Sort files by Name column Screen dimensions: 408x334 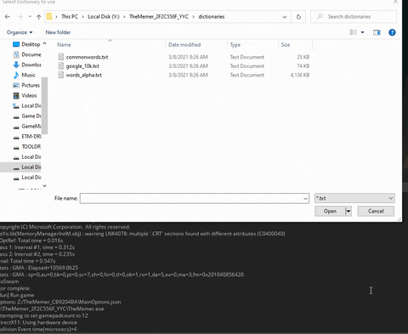64,45
